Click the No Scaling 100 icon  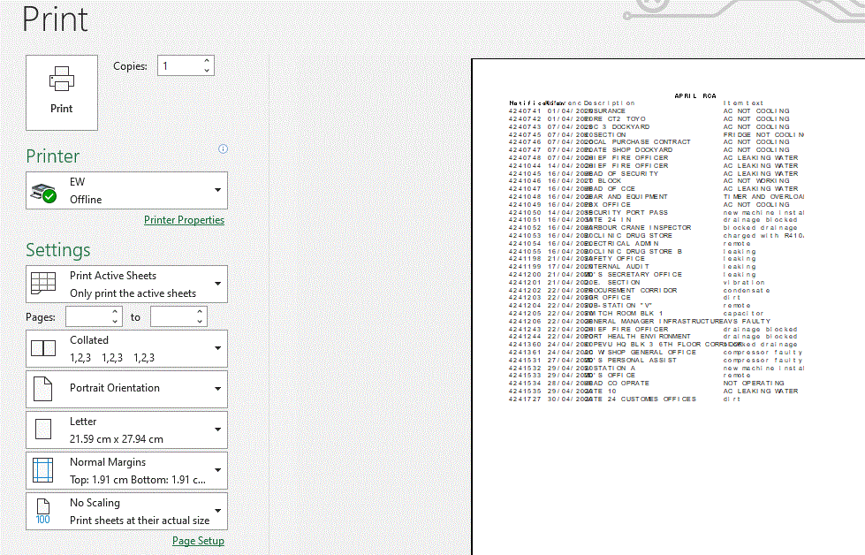pyautogui.click(x=42, y=511)
